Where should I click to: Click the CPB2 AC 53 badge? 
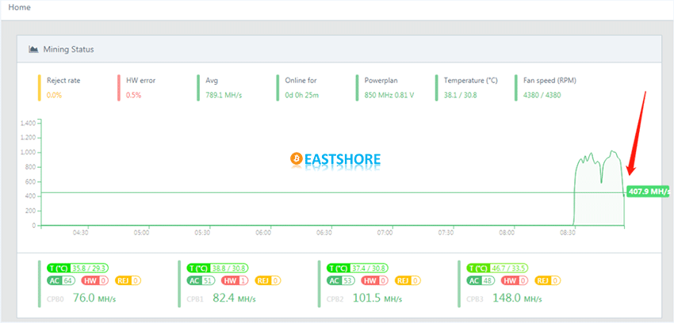pos(341,281)
